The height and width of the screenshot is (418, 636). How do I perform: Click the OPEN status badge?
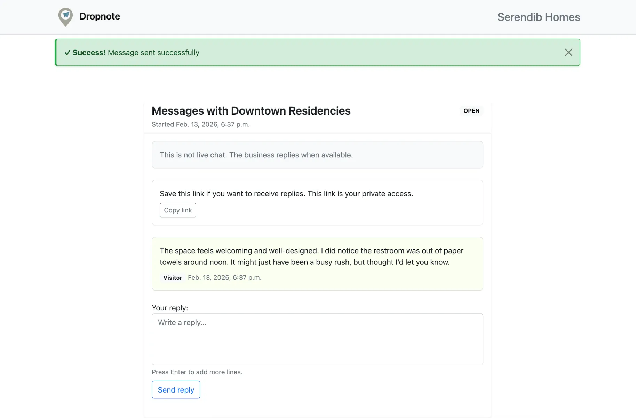(471, 111)
